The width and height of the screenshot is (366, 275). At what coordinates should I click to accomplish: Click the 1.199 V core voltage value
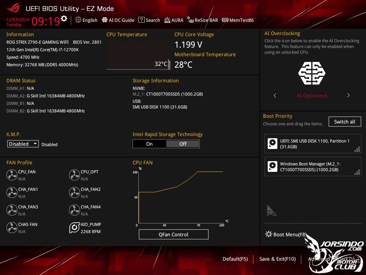pos(188,44)
